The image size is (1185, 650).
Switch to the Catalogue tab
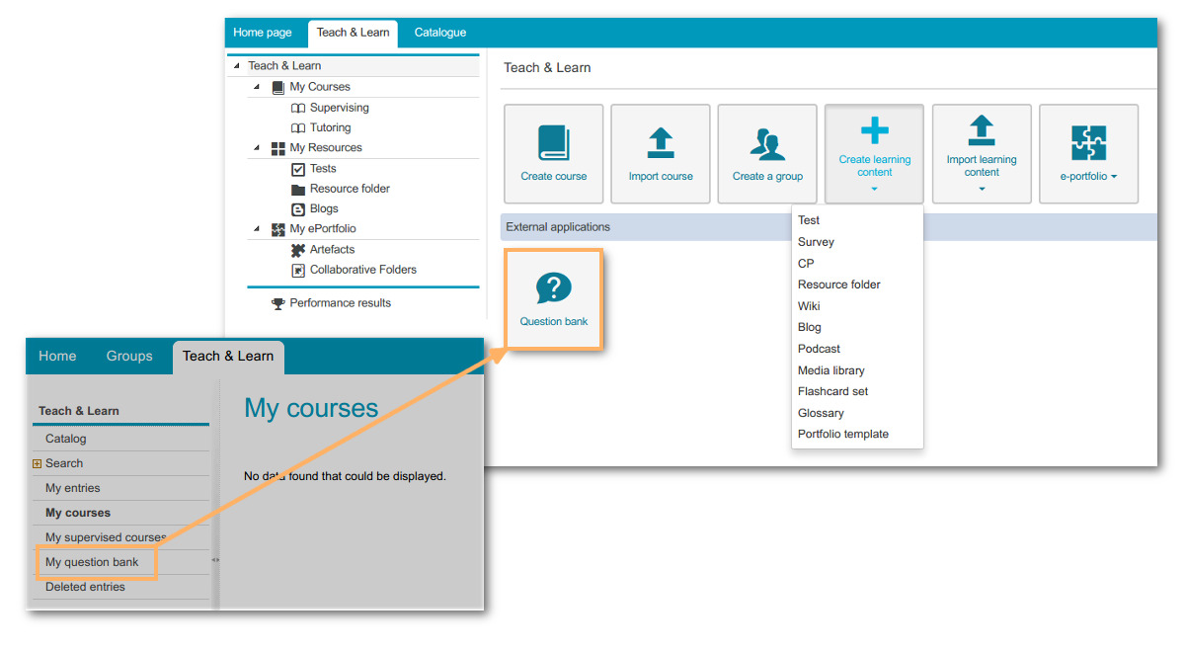(x=439, y=33)
